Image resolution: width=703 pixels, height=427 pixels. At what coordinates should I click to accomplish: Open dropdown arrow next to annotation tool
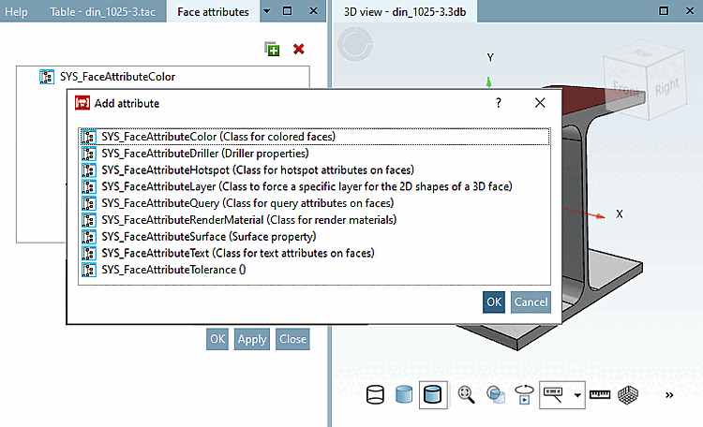click(577, 395)
